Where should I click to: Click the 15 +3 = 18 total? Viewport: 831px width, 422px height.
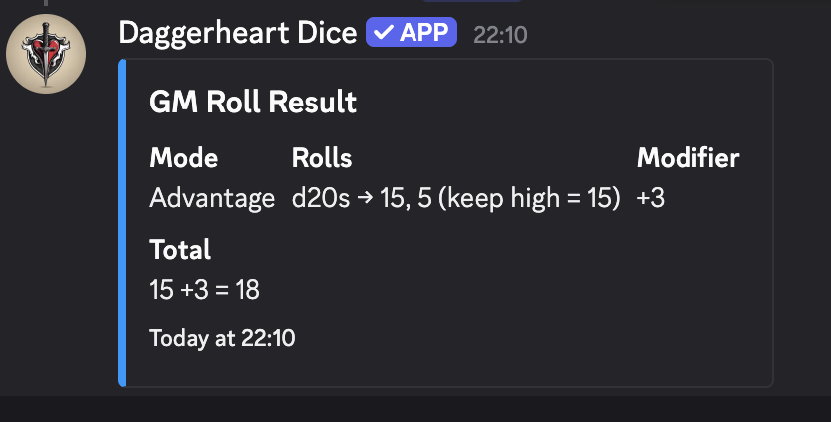coord(205,290)
